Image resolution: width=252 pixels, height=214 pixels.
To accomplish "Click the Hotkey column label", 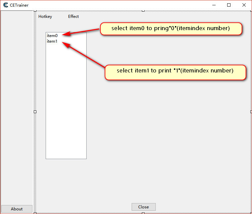I will pyautogui.click(x=45, y=17).
